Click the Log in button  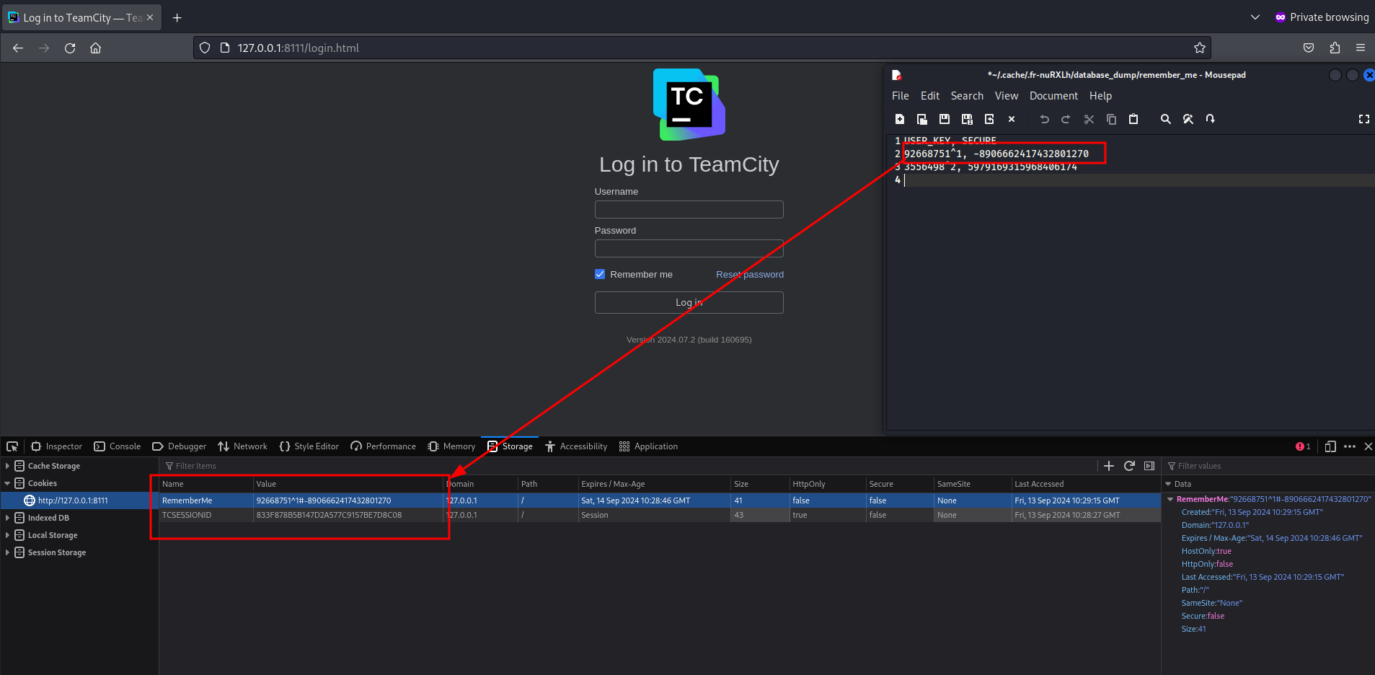(689, 302)
